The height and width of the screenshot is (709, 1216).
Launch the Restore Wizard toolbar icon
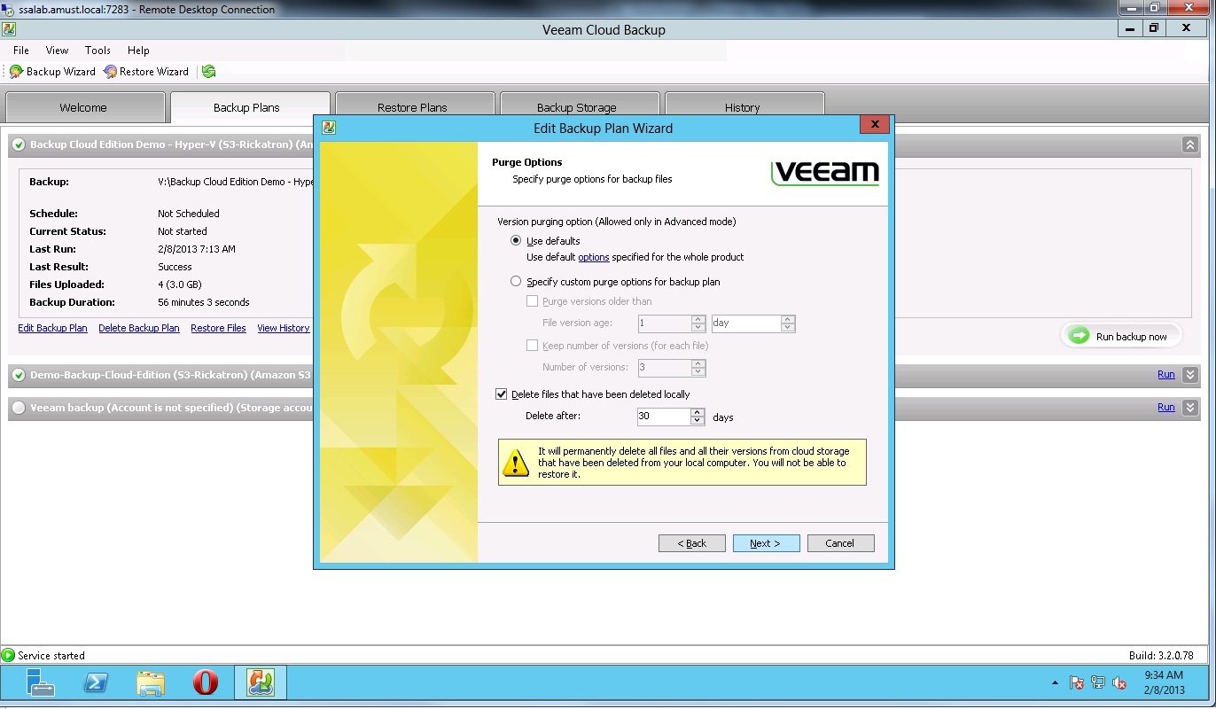[x=110, y=72]
